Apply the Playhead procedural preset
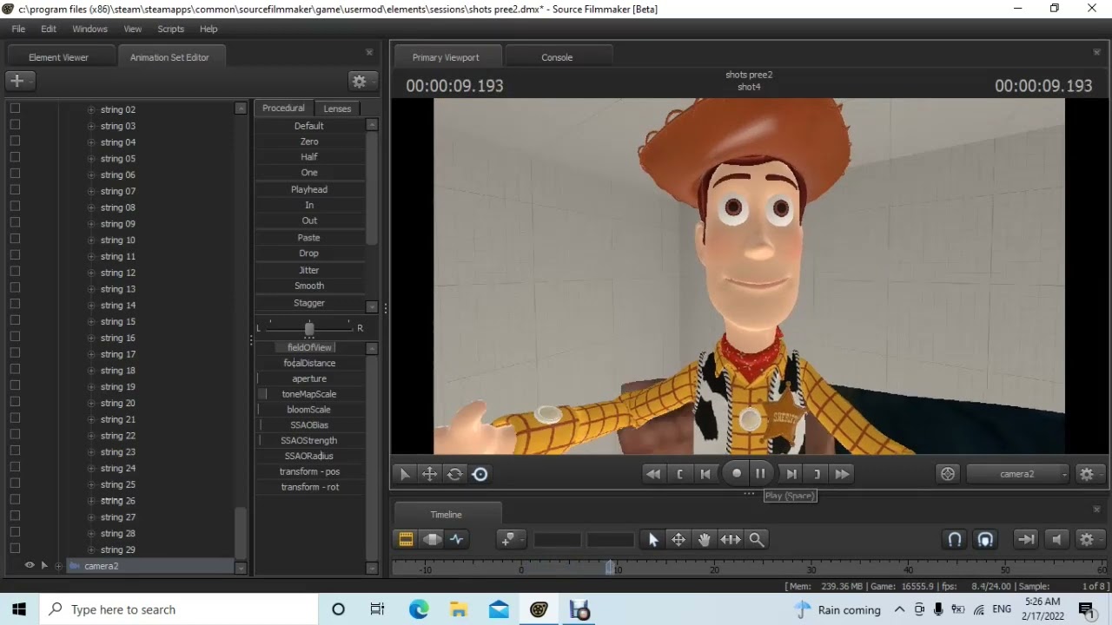 point(309,189)
